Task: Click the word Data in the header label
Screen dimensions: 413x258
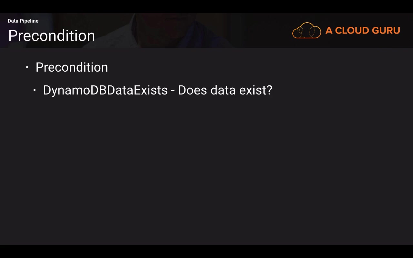Action: click(x=13, y=21)
